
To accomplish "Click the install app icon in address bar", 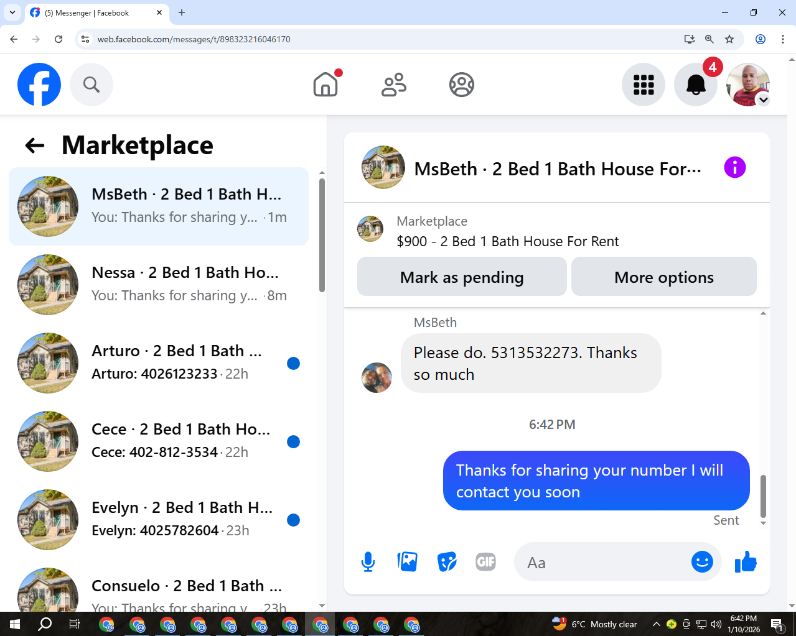I will 689,39.
